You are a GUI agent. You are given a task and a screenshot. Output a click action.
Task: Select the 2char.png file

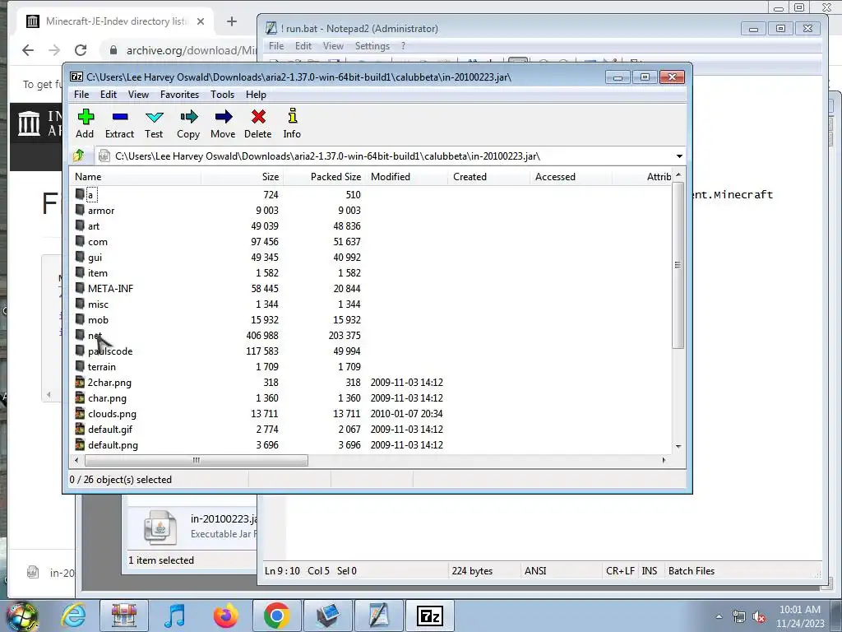point(109,383)
